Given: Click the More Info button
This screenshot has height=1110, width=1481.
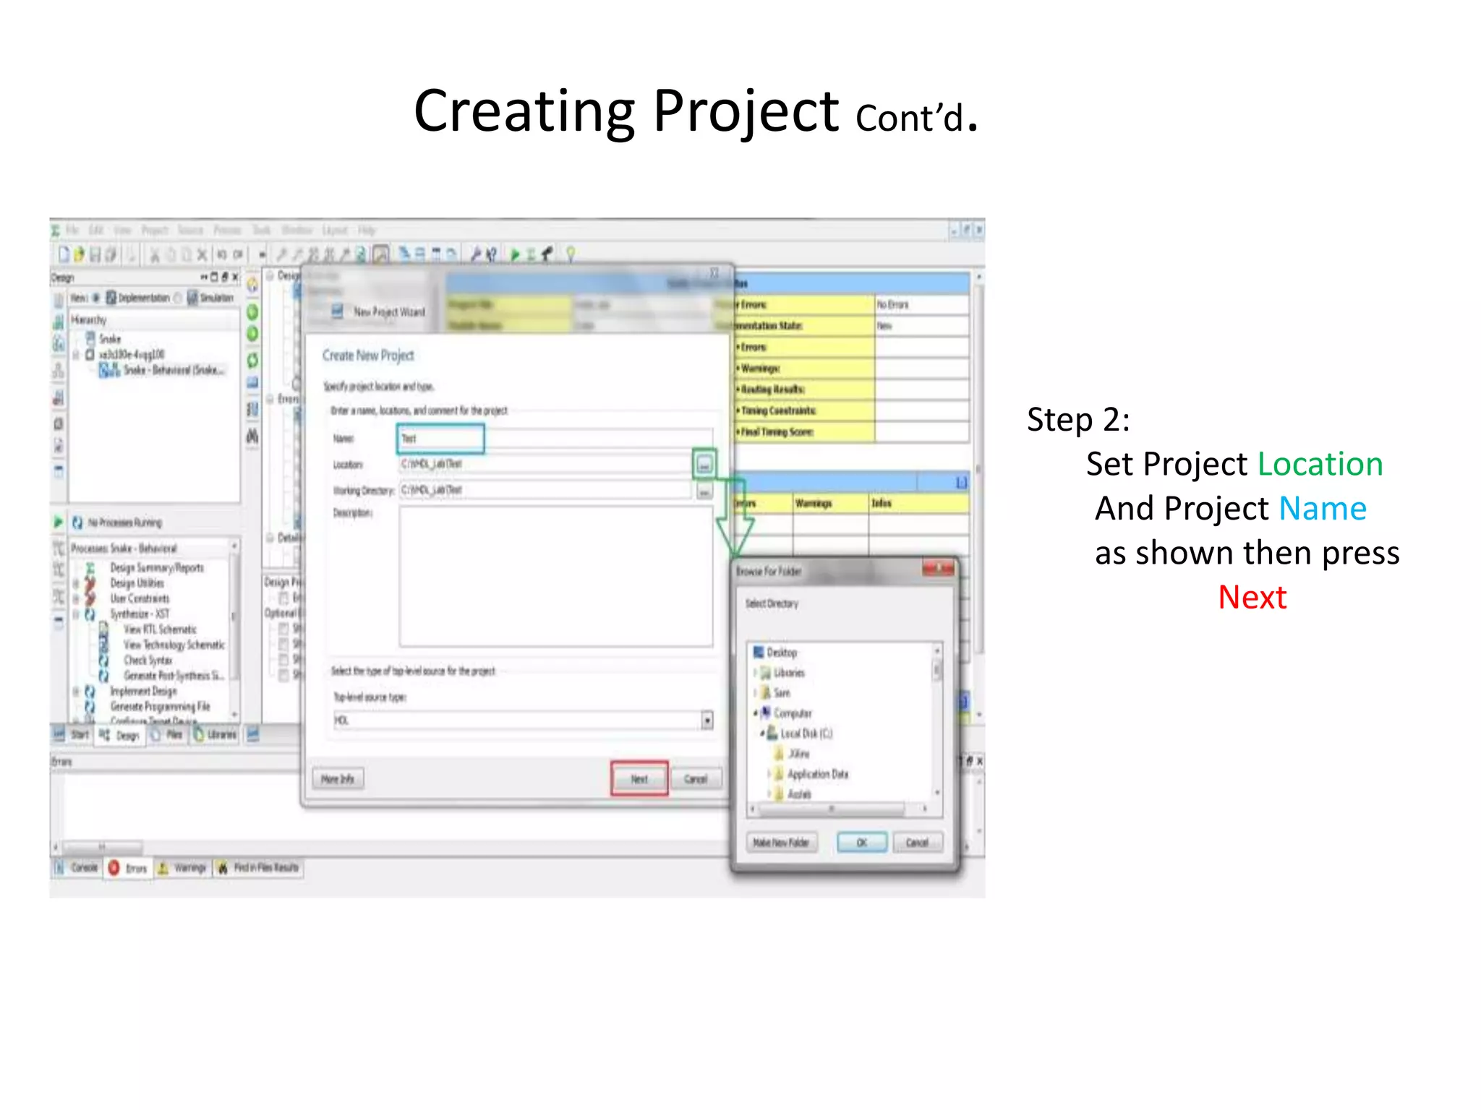Looking at the screenshot, I should point(338,779).
